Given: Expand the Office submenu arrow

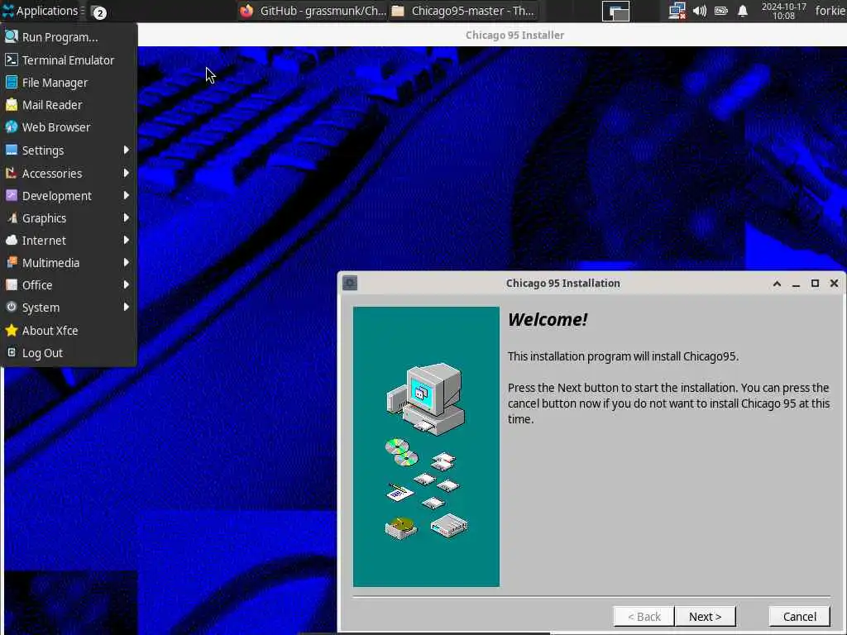Looking at the screenshot, I should [x=126, y=284].
